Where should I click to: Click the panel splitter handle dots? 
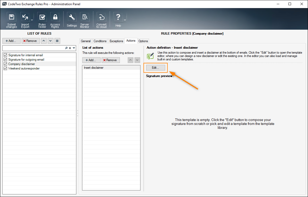pyautogui.click(x=78, y=113)
